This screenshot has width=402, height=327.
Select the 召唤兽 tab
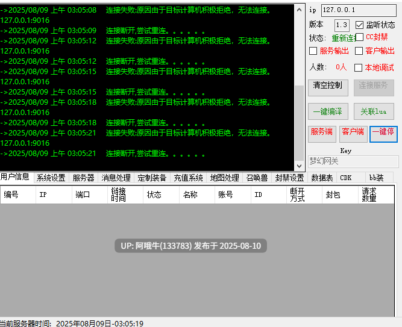[257, 178]
